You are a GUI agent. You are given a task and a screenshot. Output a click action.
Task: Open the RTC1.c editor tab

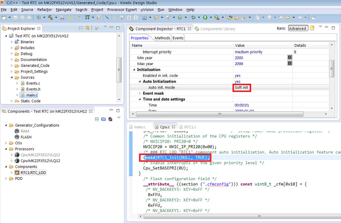point(190,127)
